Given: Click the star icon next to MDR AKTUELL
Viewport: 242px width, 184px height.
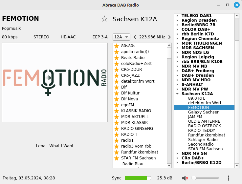Looking at the screenshot, I should (x=117, y=117).
